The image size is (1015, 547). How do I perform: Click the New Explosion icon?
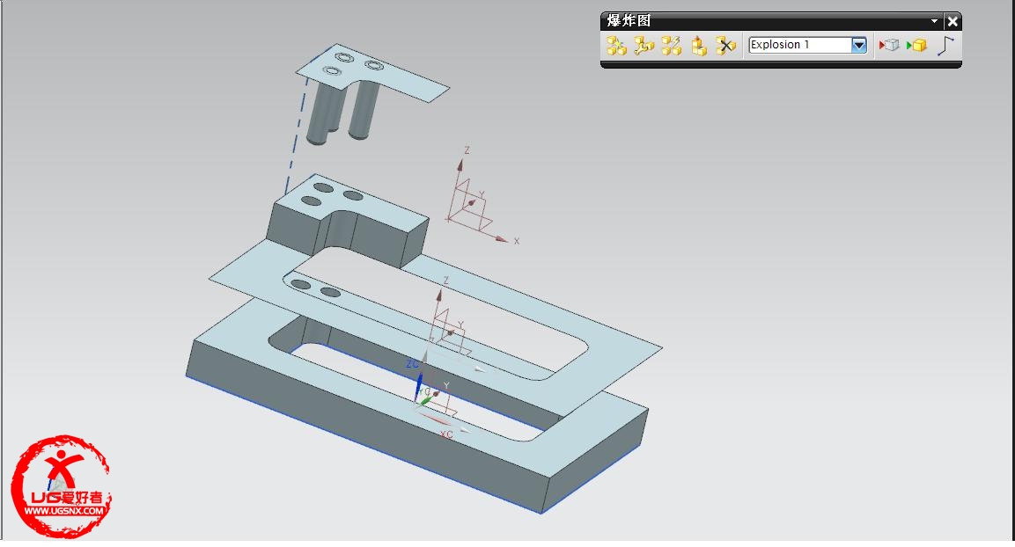(616, 45)
